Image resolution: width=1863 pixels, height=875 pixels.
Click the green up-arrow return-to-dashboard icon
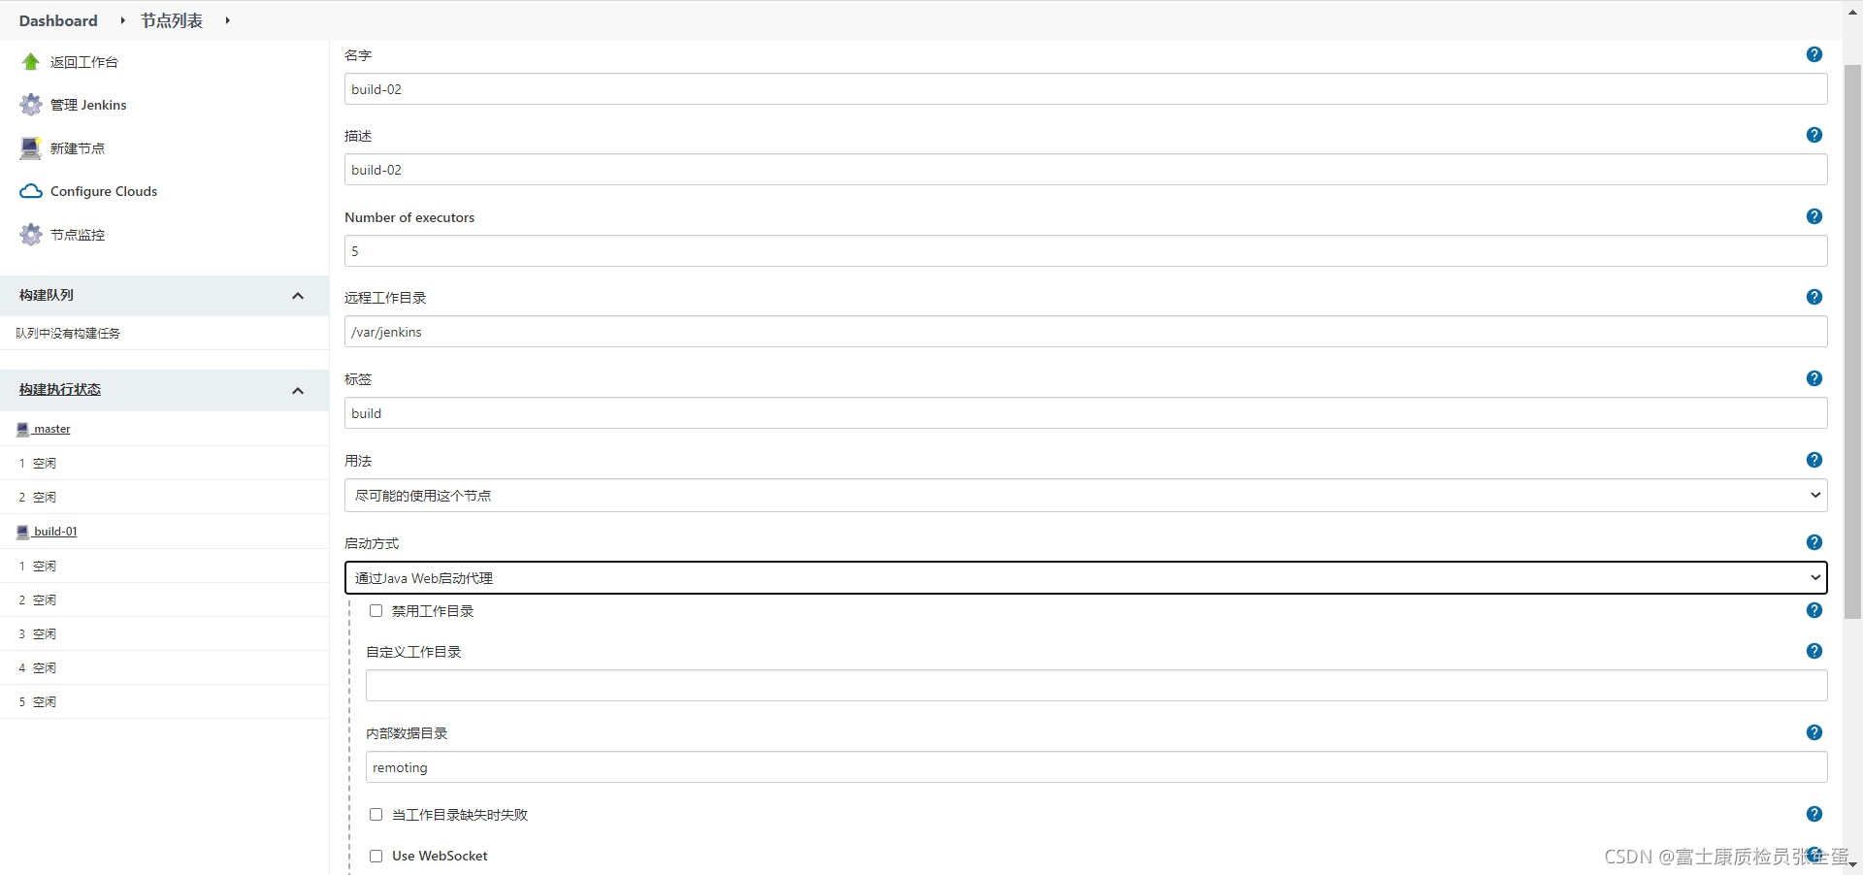(31, 62)
